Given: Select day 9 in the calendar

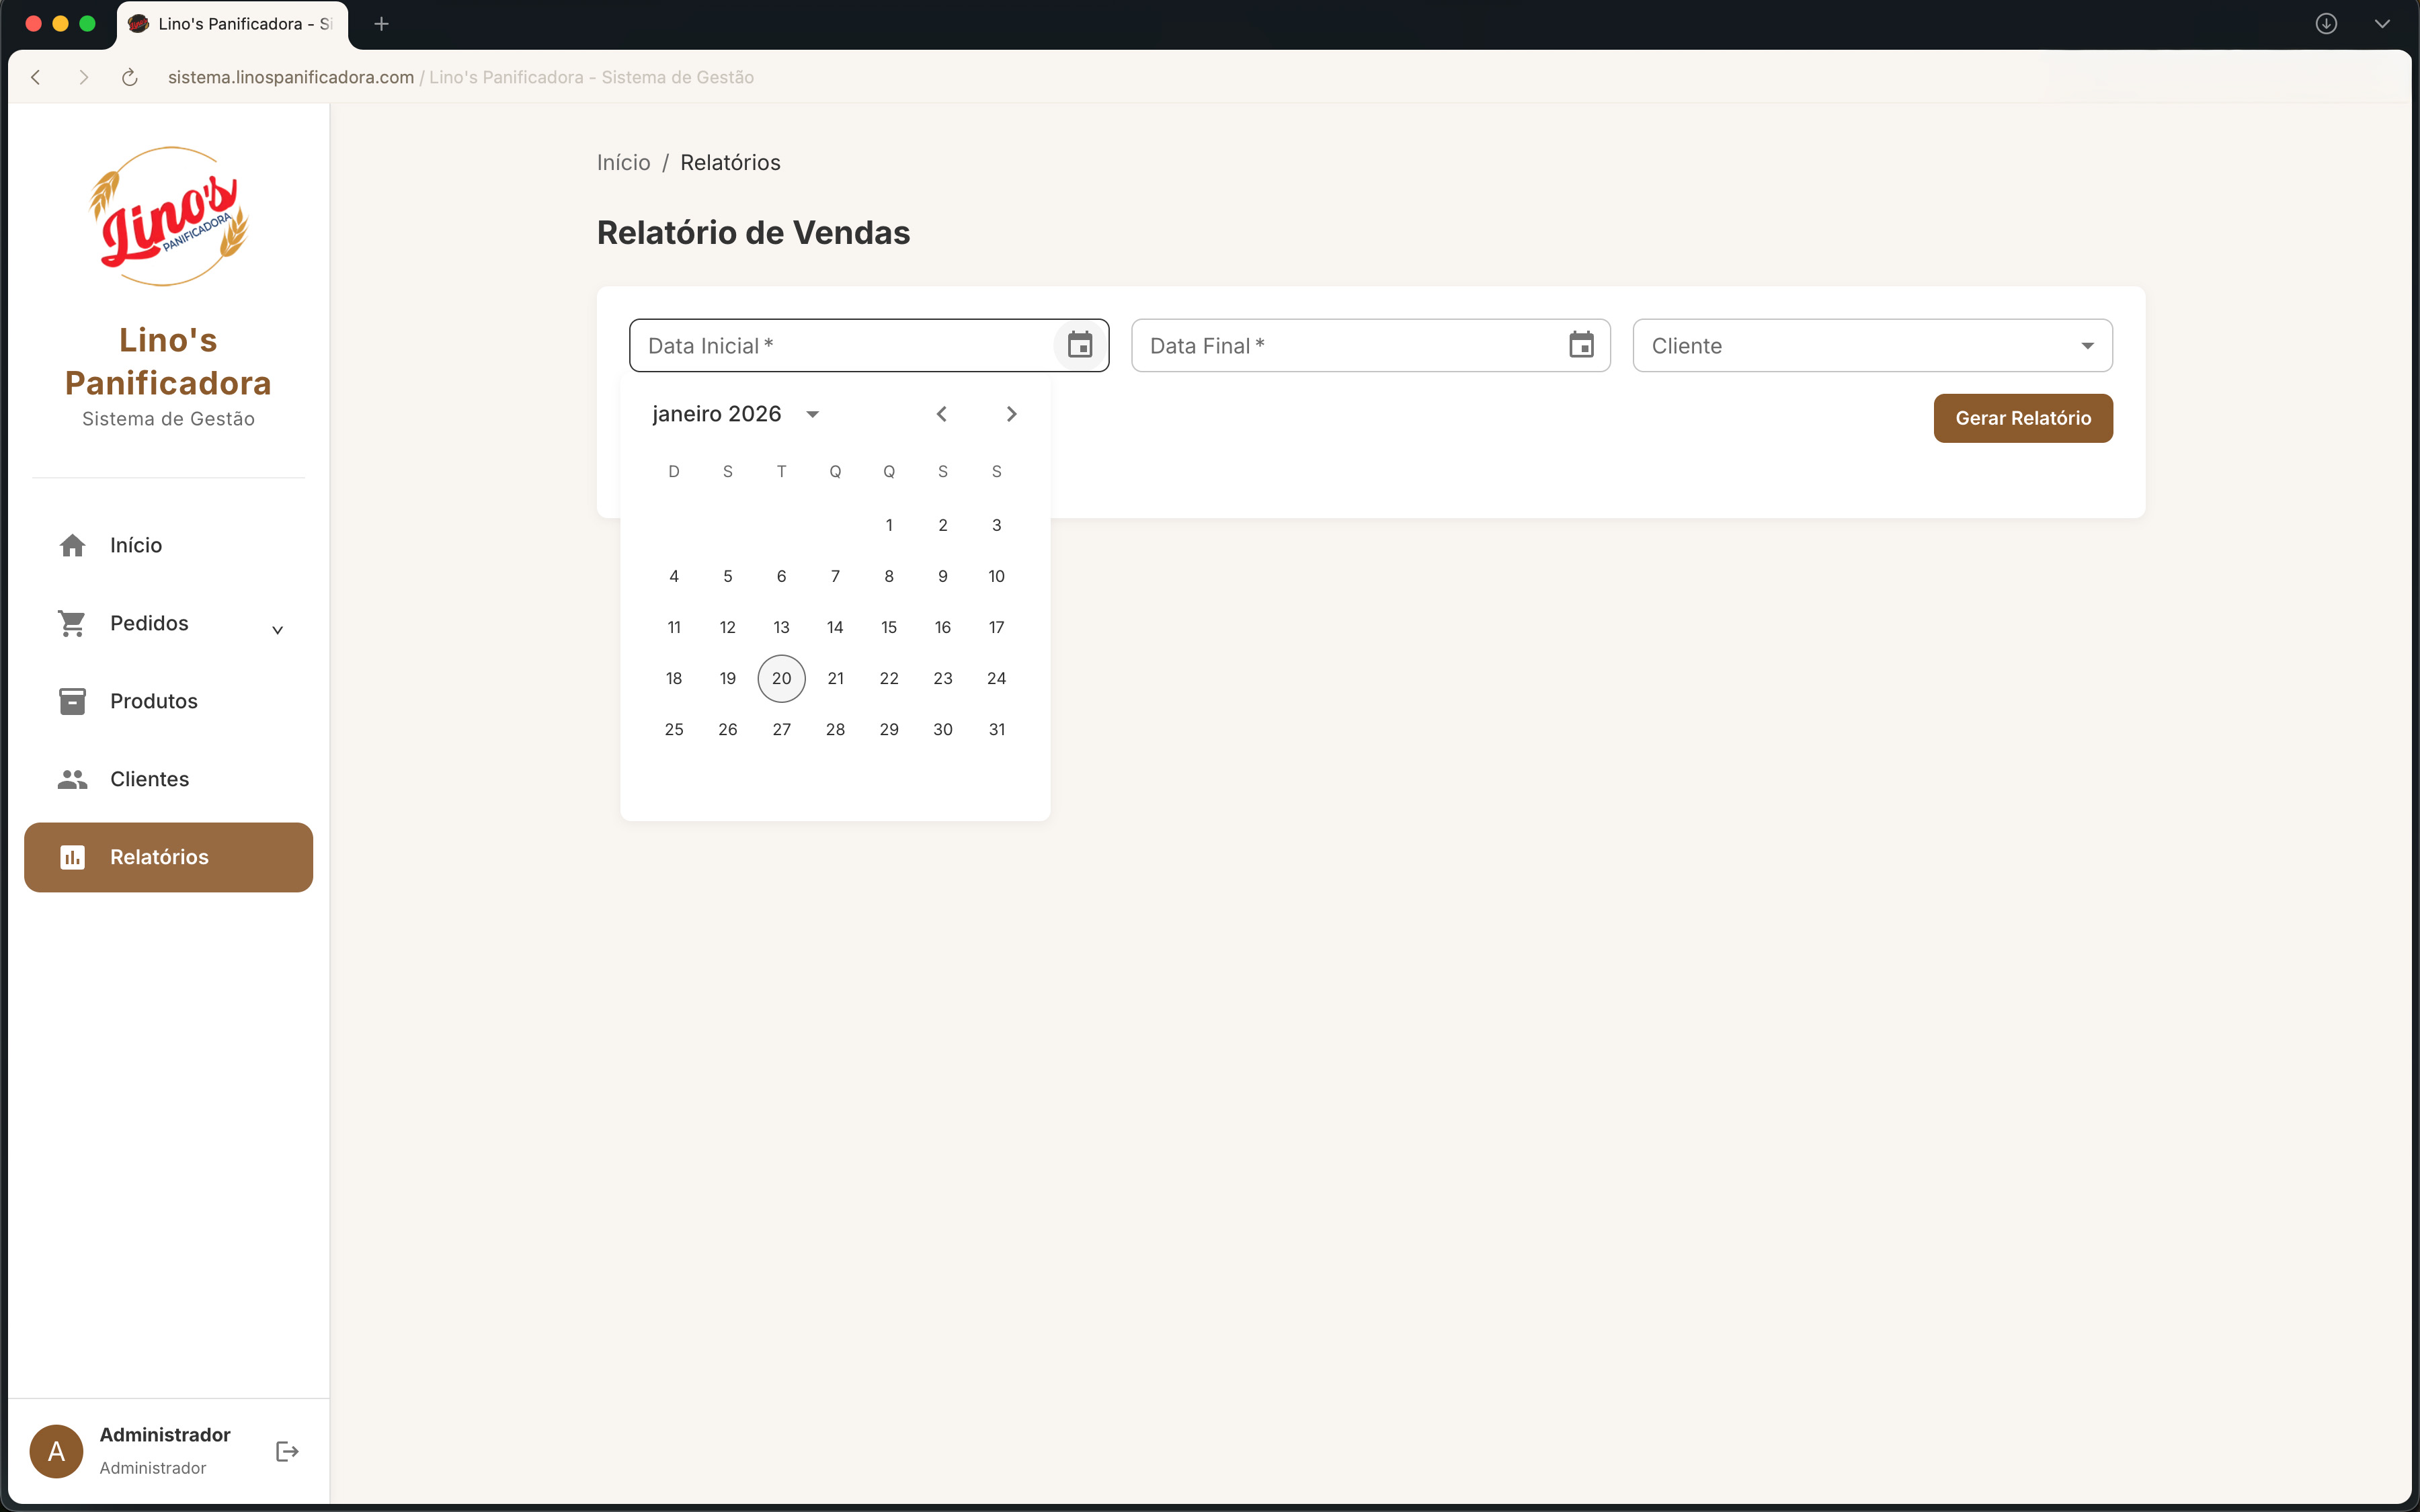Looking at the screenshot, I should 942,576.
